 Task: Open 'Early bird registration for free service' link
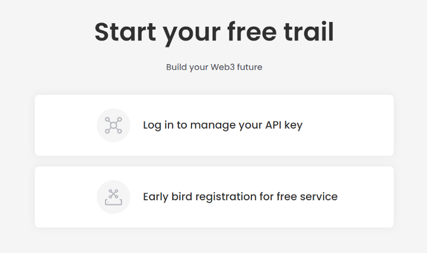(240, 197)
